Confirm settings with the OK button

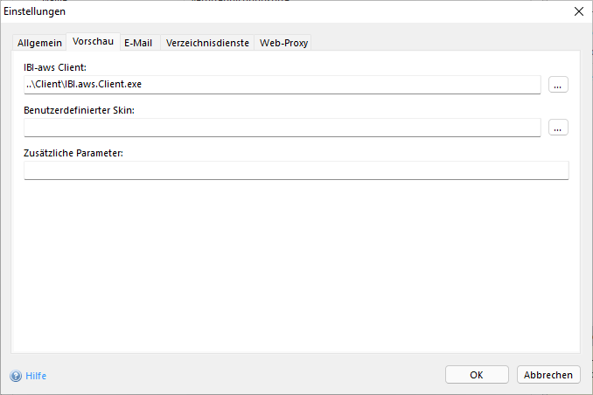477,375
